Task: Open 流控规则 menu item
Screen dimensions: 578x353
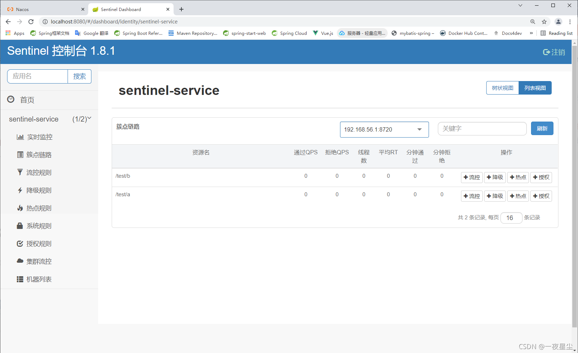Action: (x=39, y=172)
